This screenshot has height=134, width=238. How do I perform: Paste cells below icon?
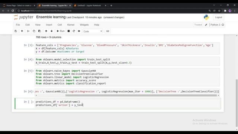click(x=39, y=31)
